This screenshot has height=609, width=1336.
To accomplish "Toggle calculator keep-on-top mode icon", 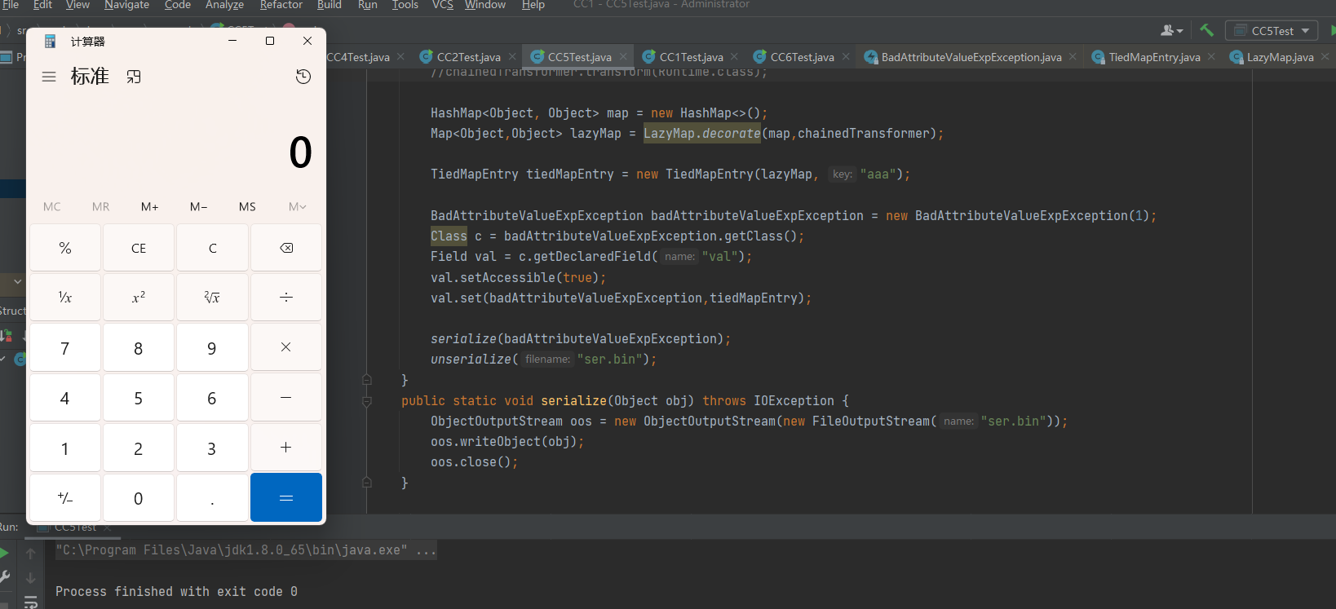I will [134, 77].
